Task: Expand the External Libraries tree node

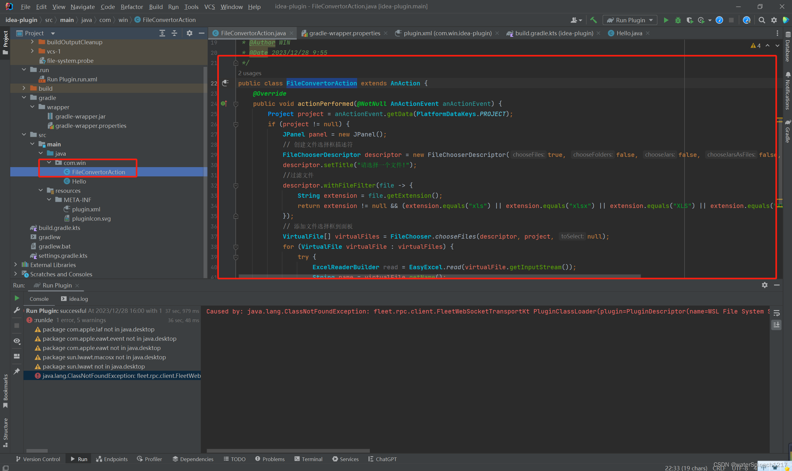Action: tap(15, 265)
